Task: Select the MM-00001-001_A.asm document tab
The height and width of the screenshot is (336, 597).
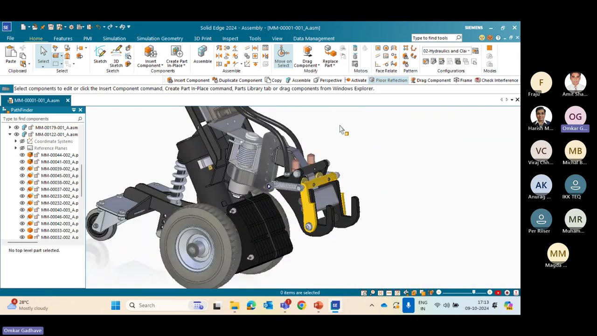Action: 36,100
